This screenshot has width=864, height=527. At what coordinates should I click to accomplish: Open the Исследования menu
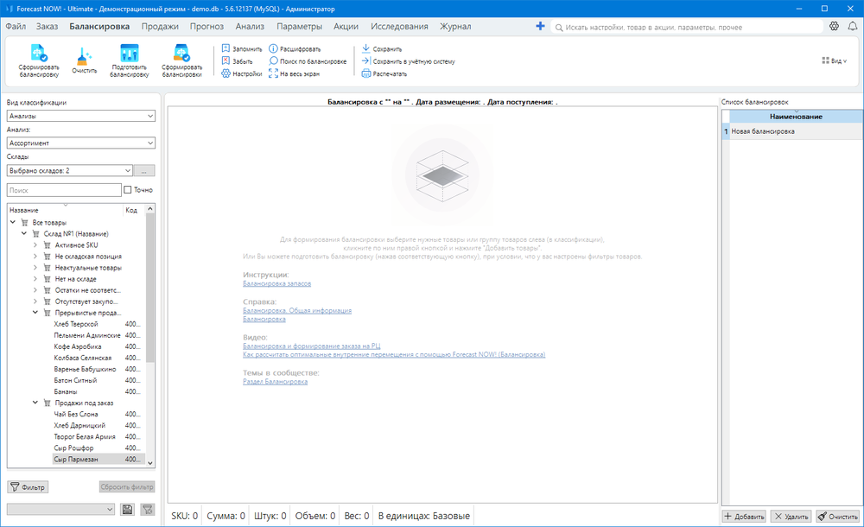coord(399,27)
